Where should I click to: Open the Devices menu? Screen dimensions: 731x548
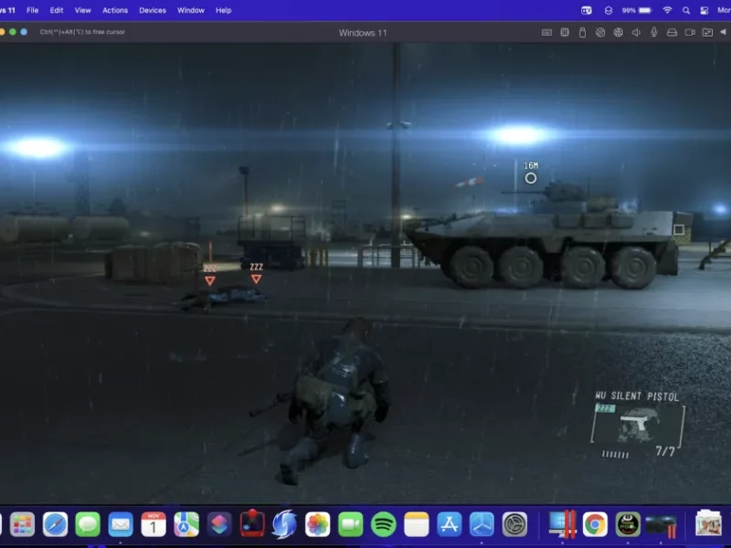click(153, 10)
